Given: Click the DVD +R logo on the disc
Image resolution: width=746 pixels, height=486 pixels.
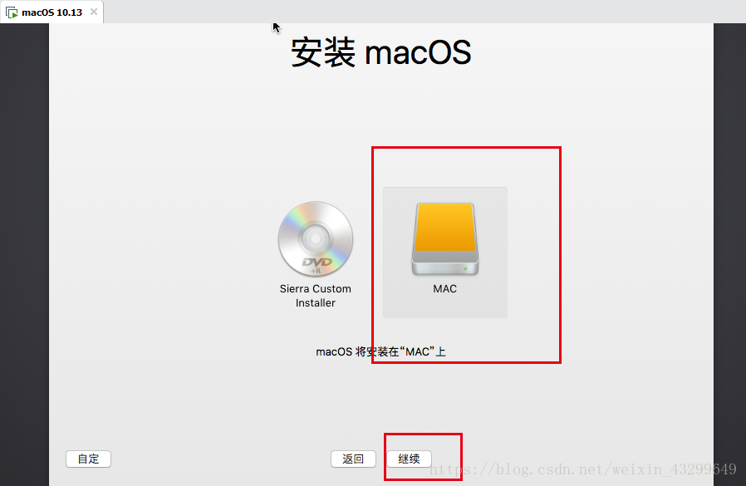Looking at the screenshot, I should pyautogui.click(x=317, y=265).
